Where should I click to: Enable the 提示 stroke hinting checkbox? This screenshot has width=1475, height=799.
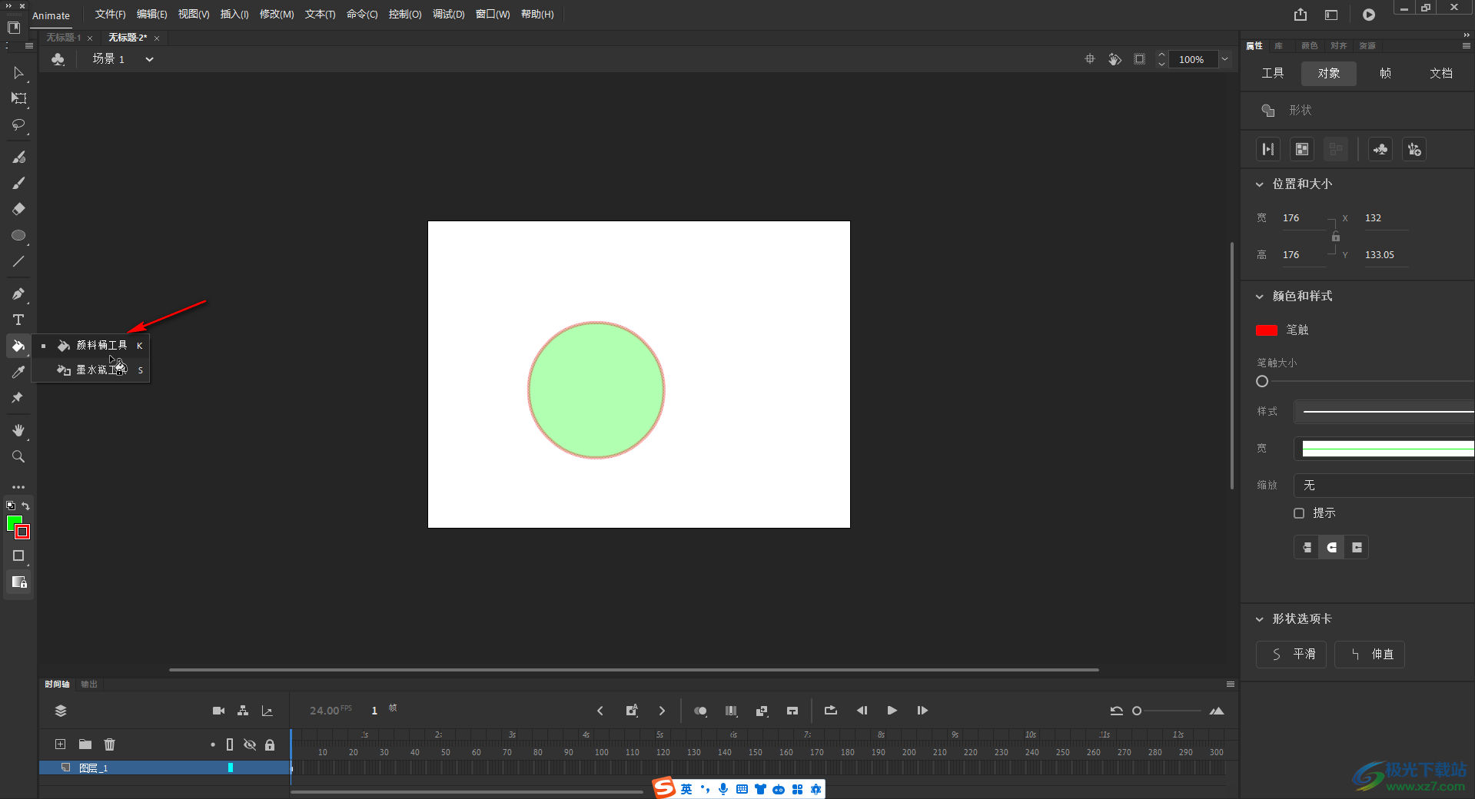[1299, 513]
